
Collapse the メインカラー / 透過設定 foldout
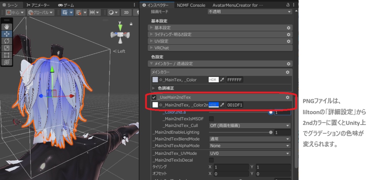click(x=151, y=63)
